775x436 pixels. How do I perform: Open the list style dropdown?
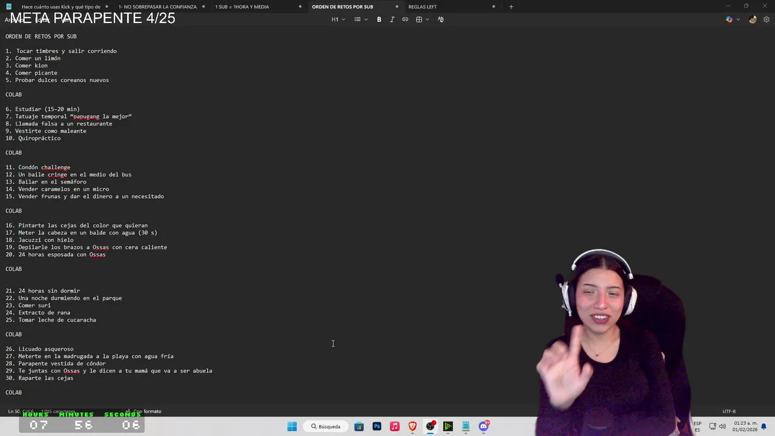click(x=361, y=19)
